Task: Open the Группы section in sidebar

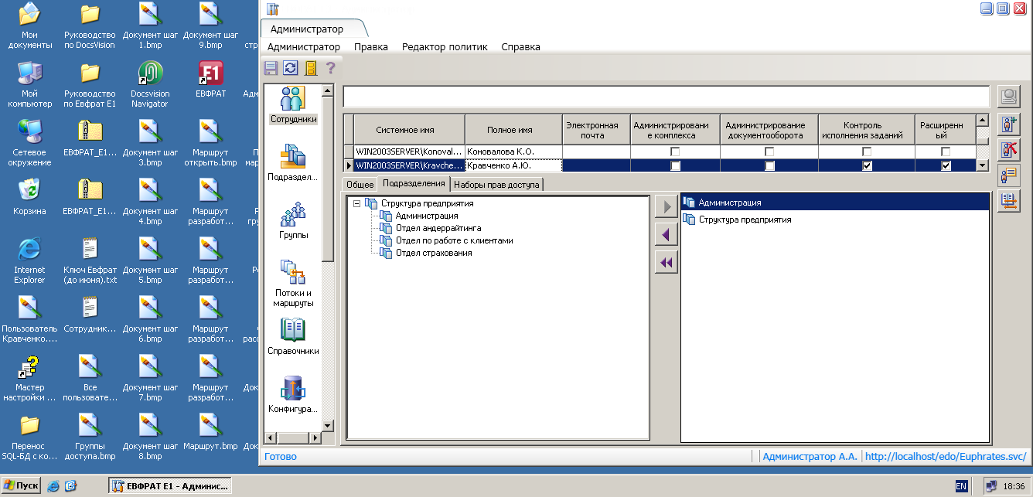Action: point(293,220)
